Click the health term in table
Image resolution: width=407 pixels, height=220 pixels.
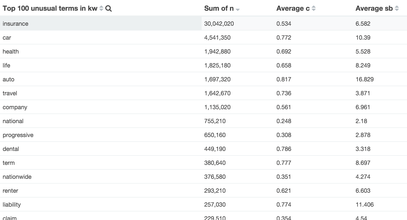pyautogui.click(x=11, y=51)
